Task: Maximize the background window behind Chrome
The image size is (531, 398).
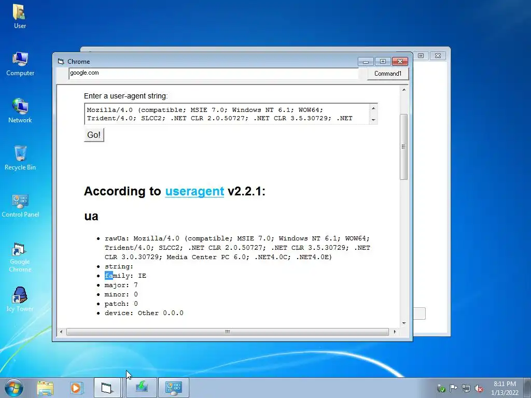Action: [421, 55]
